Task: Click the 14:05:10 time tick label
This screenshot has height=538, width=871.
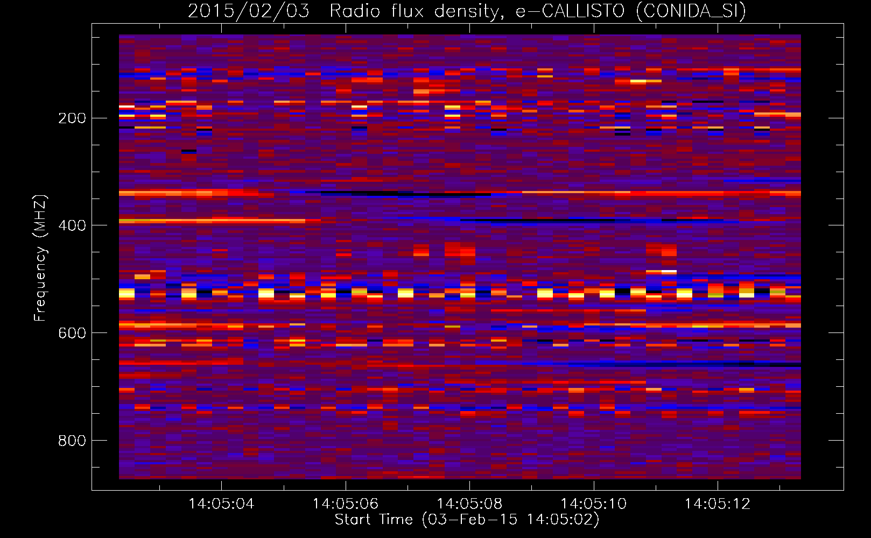Action: (x=594, y=504)
